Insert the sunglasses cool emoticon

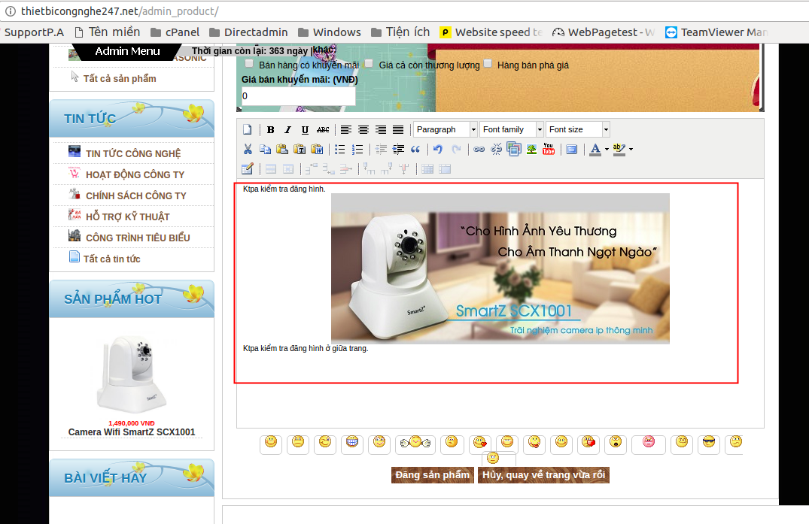coord(709,443)
